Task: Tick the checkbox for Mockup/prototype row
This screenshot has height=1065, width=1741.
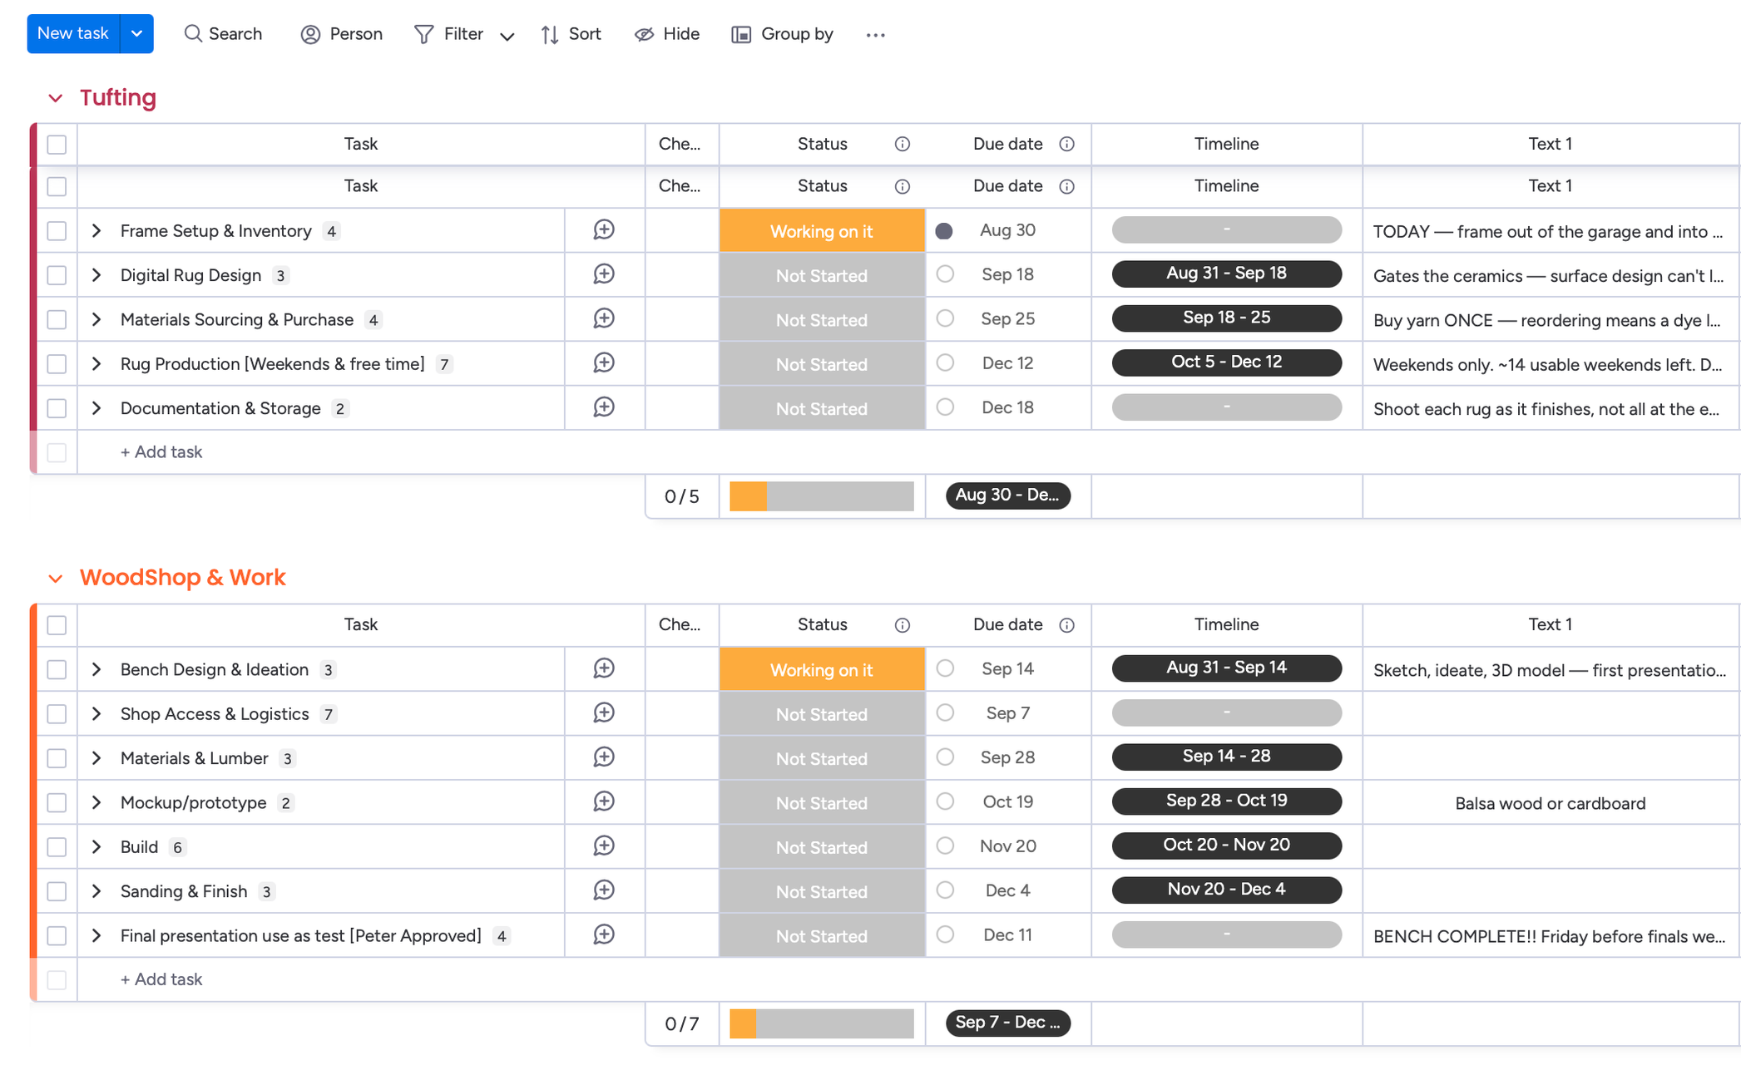Action: coord(57,802)
